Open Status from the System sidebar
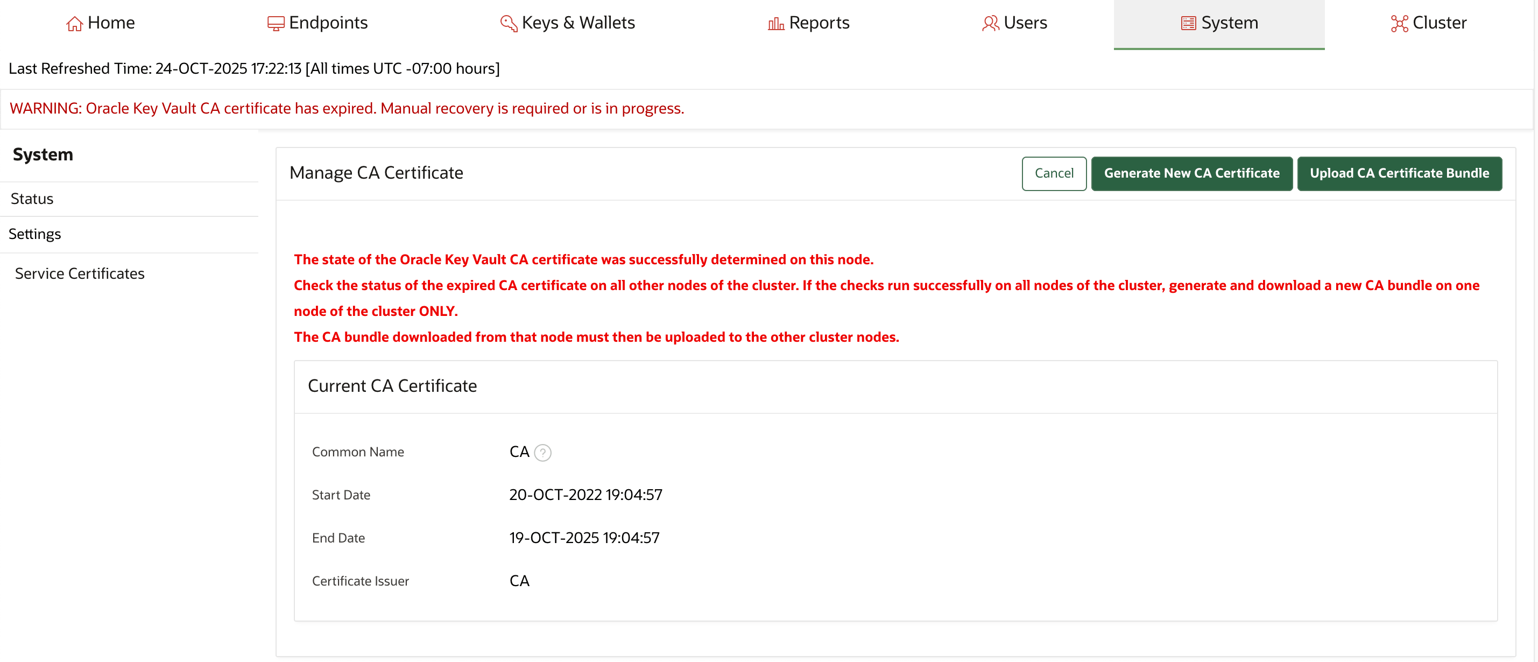The image size is (1538, 662). point(32,199)
